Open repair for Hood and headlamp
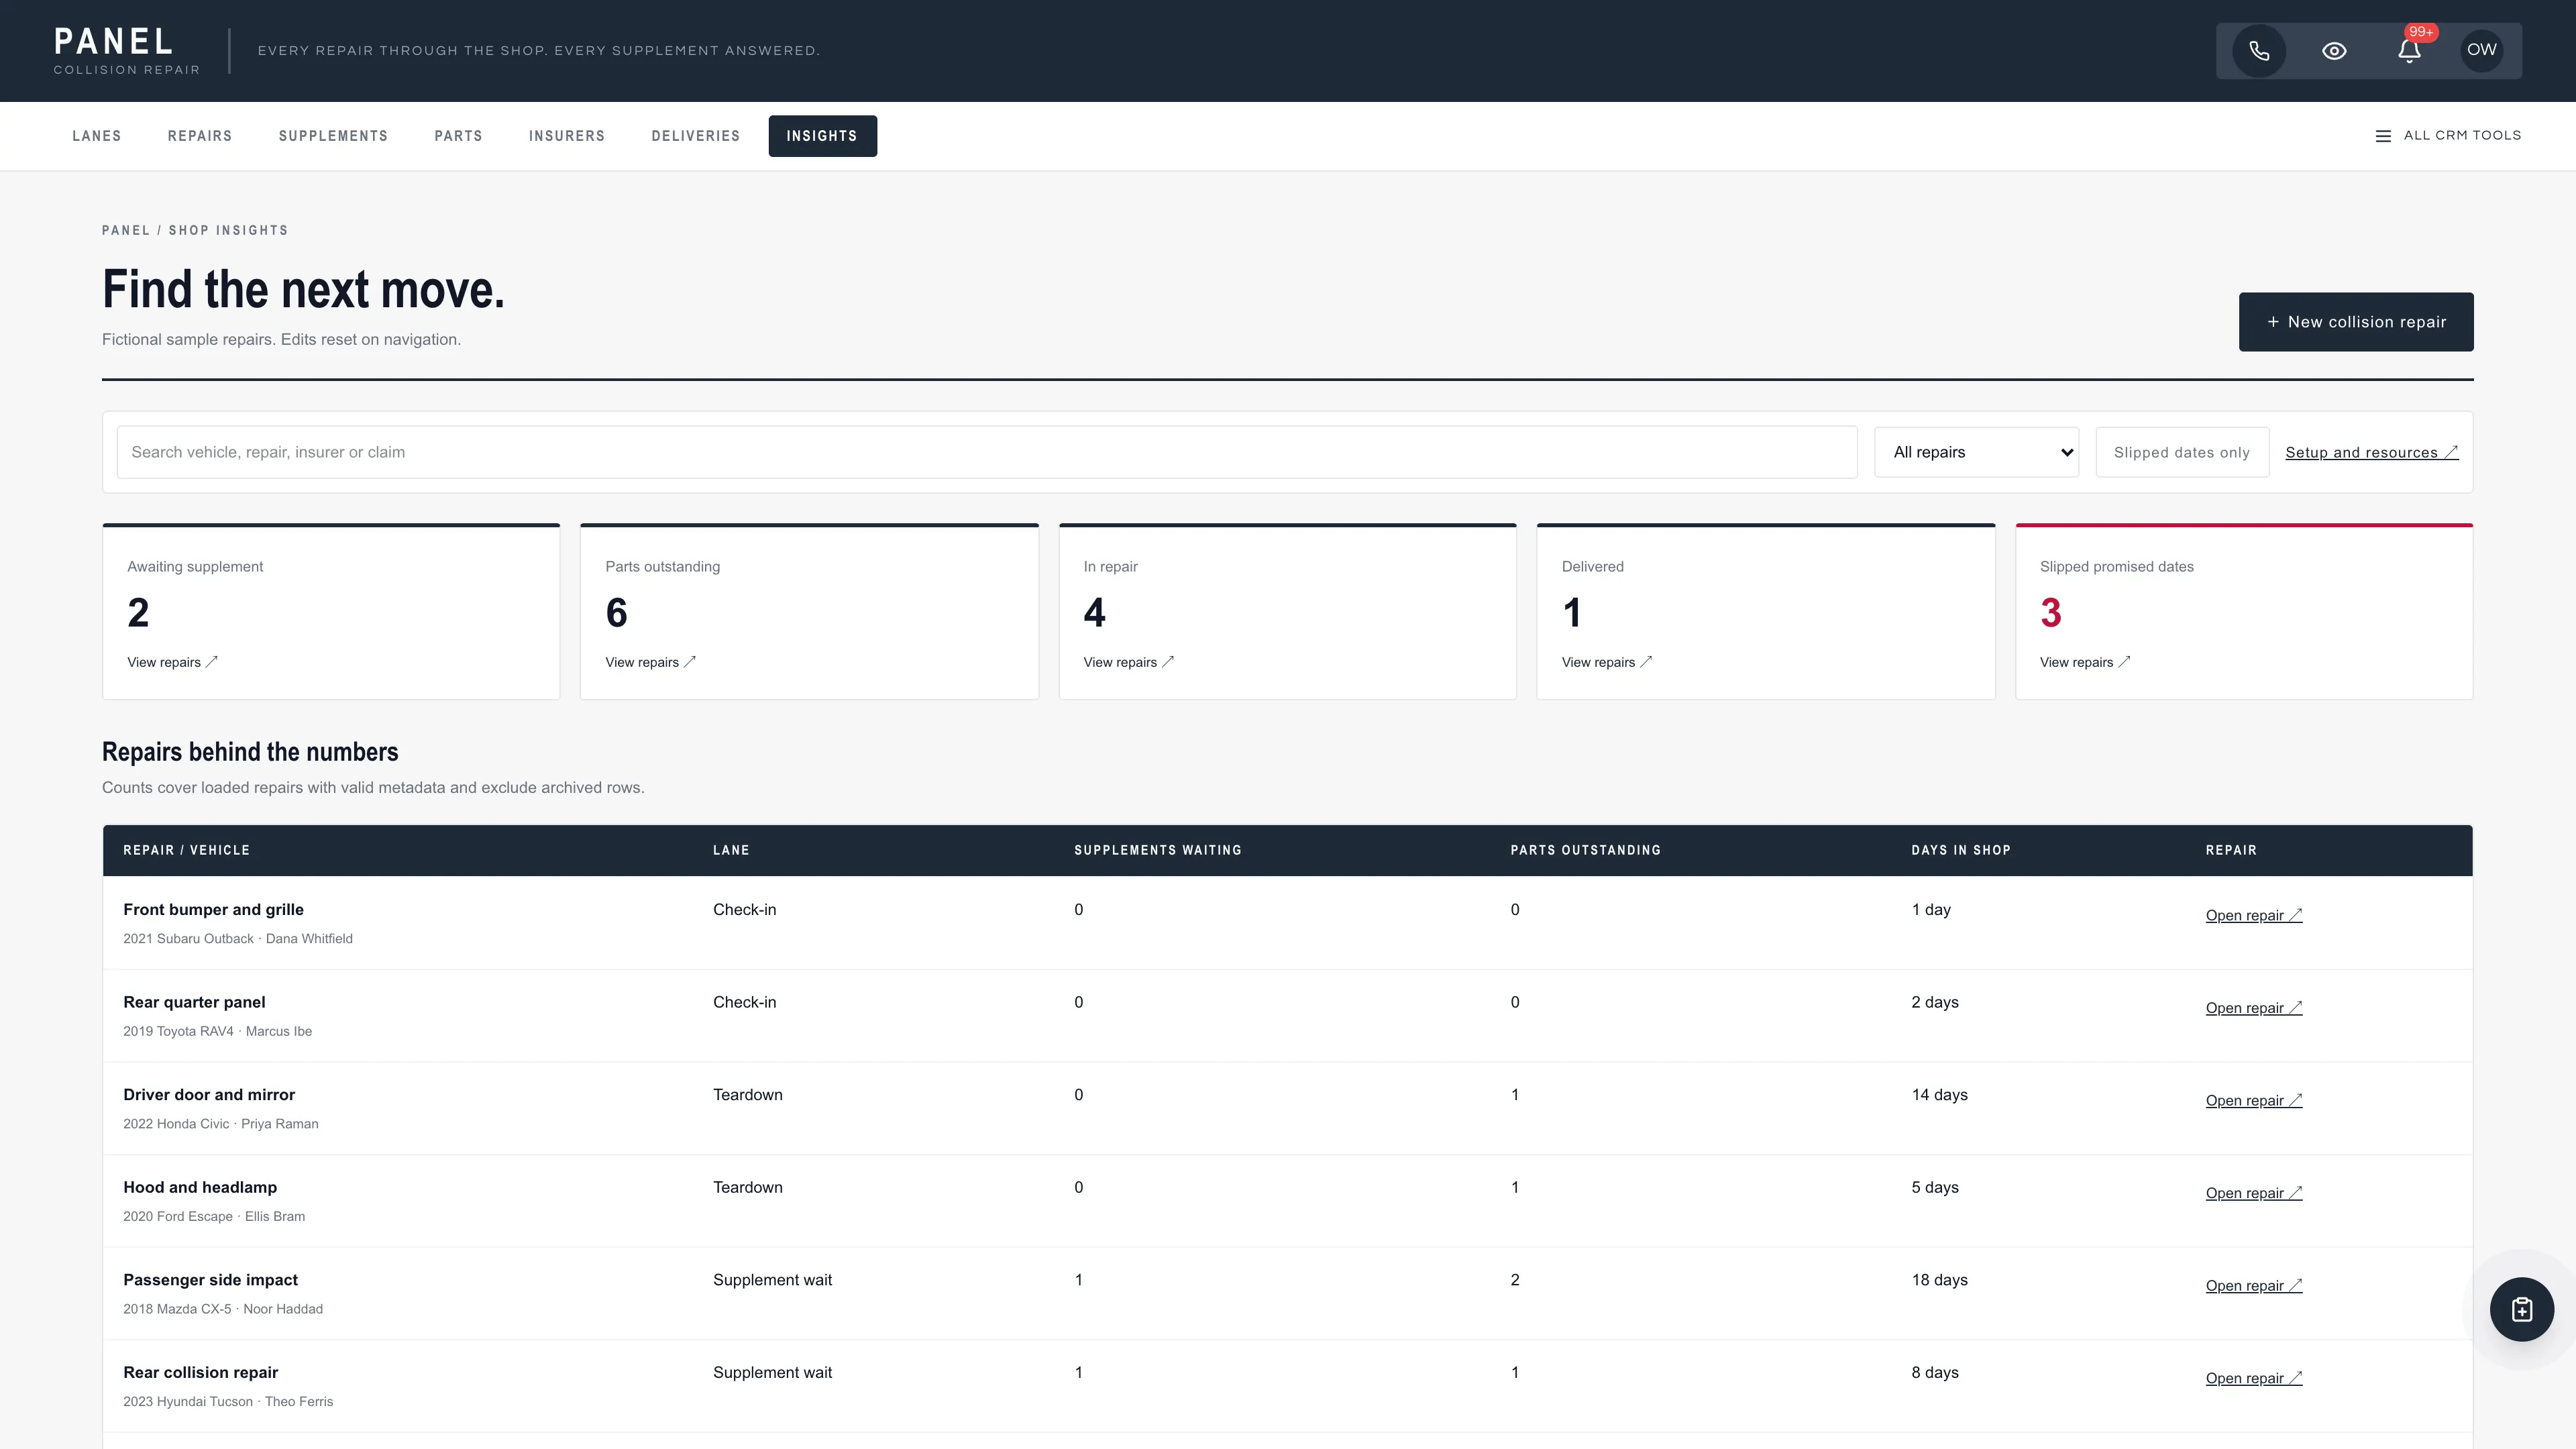The width and height of the screenshot is (2576, 1449). click(x=2254, y=1193)
